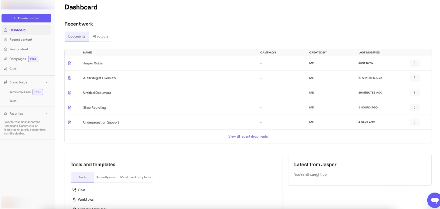440x209 pixels.
Task: Open Chat from the sidebar
Action: coord(5,68)
